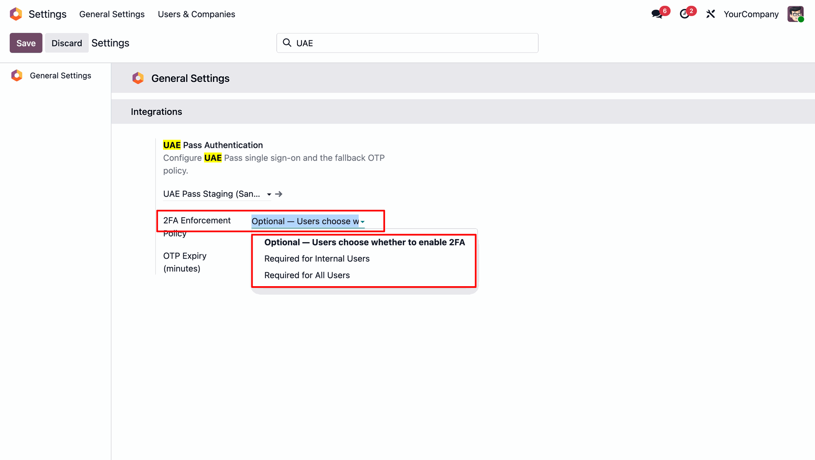Open the user avatar menu

795,14
